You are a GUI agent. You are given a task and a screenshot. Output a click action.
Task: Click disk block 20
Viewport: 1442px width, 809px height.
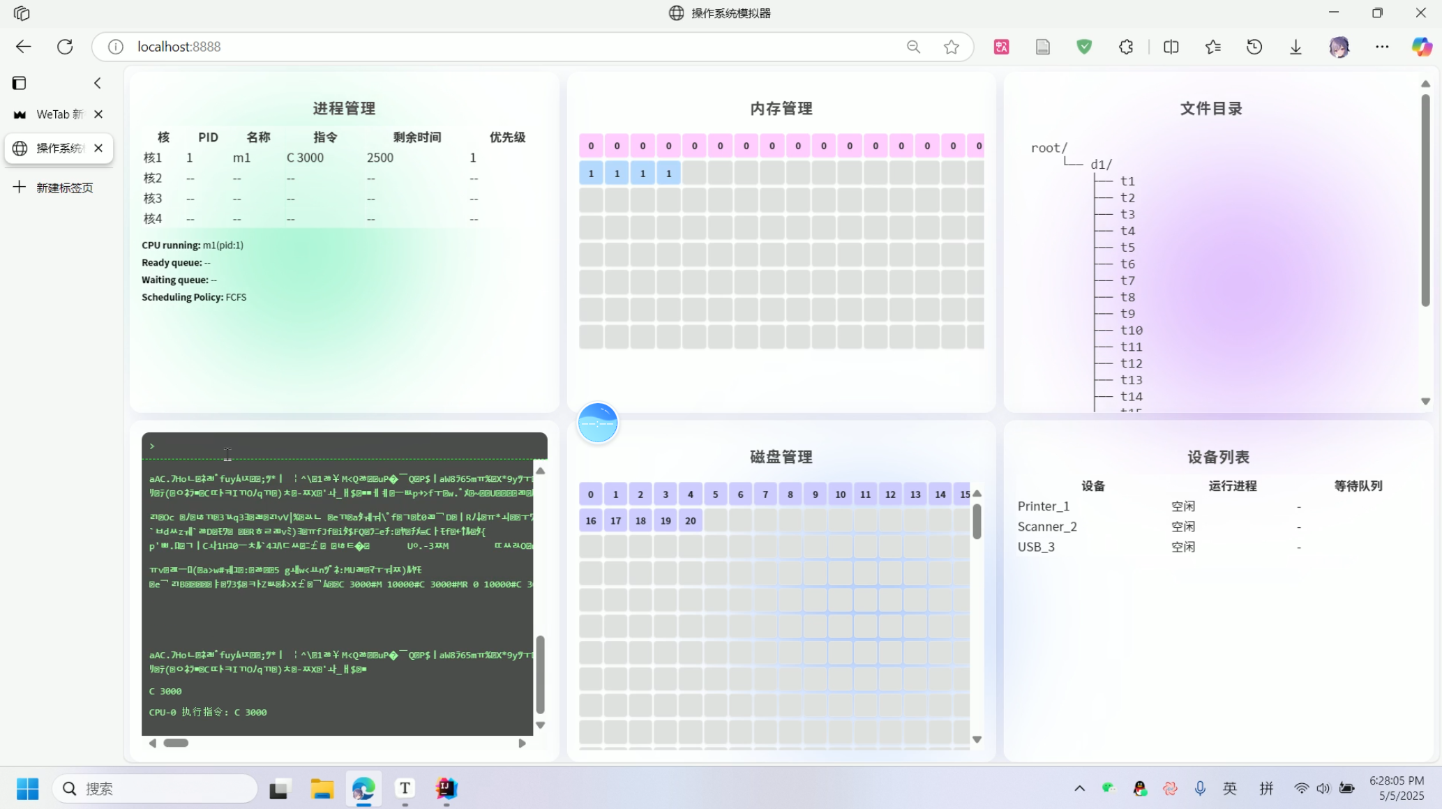[x=690, y=521]
